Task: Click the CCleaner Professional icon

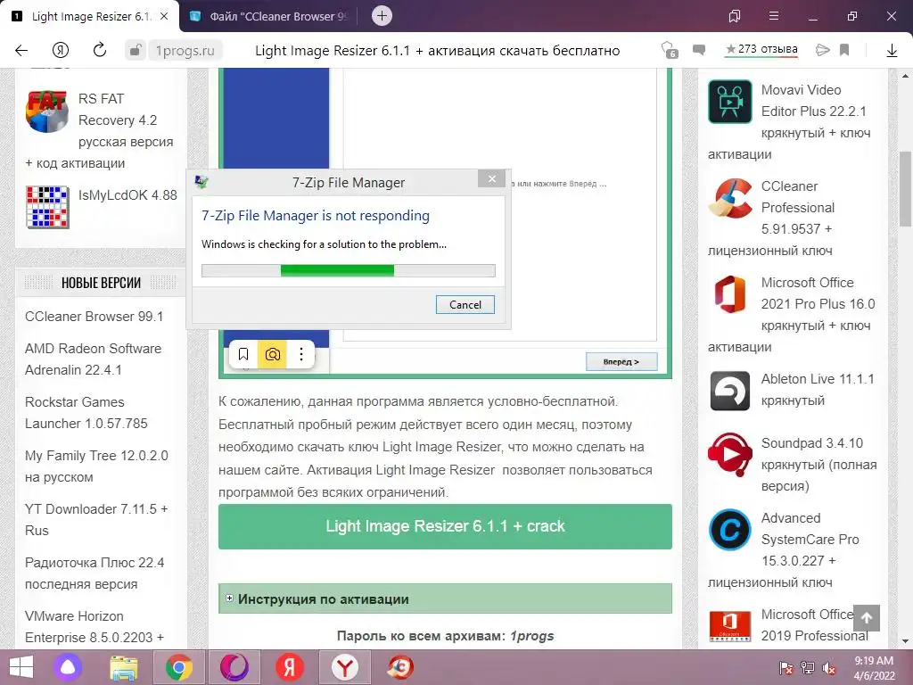Action: click(x=729, y=199)
